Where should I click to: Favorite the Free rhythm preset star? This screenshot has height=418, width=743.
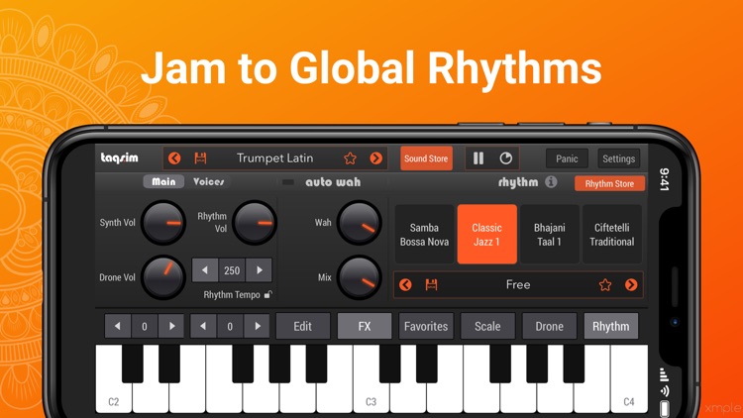[x=605, y=285]
